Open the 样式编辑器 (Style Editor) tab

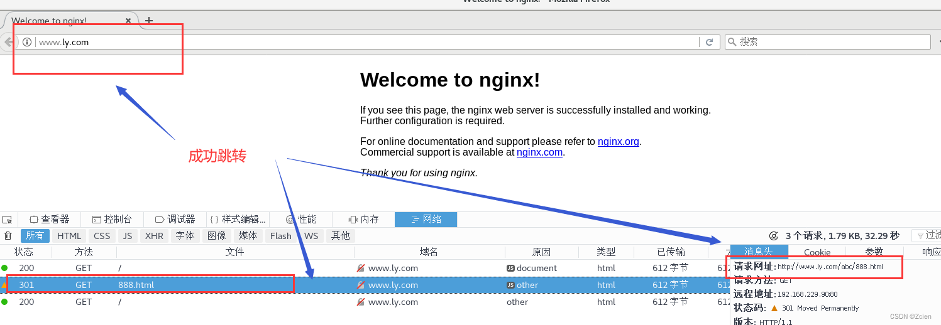[238, 220]
